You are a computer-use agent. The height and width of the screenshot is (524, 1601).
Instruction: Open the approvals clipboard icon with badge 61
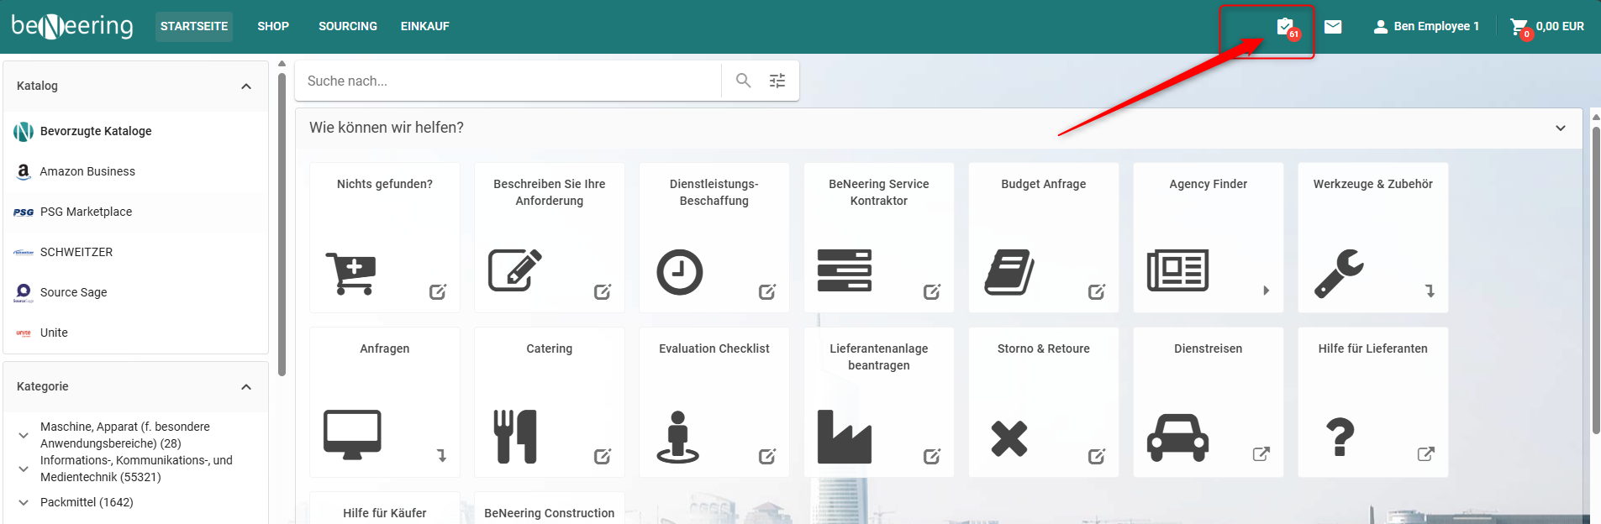(1286, 27)
